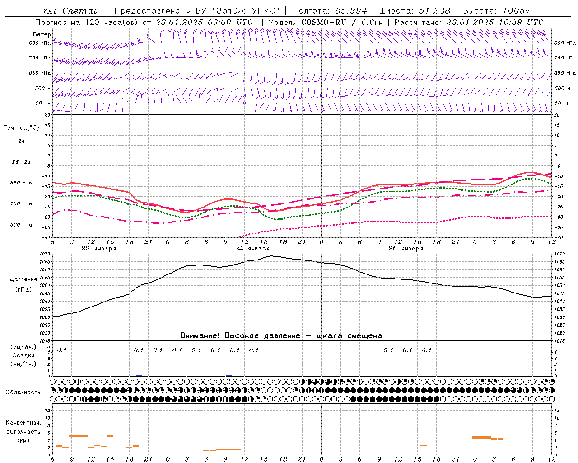The width and height of the screenshot is (578, 463).
Task: Select the 'Тем-ра(°C)' temperature panel label
Action: (21, 128)
